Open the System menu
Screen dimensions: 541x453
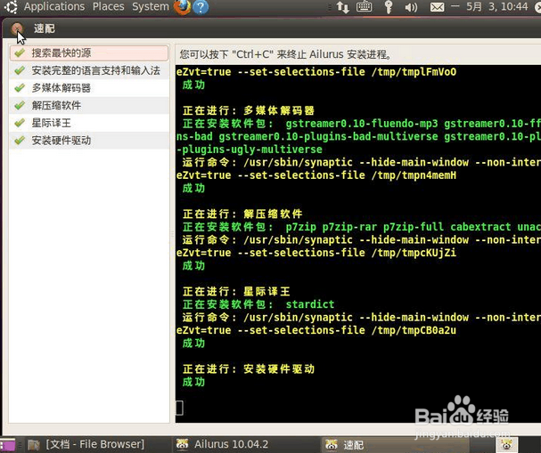click(x=151, y=6)
